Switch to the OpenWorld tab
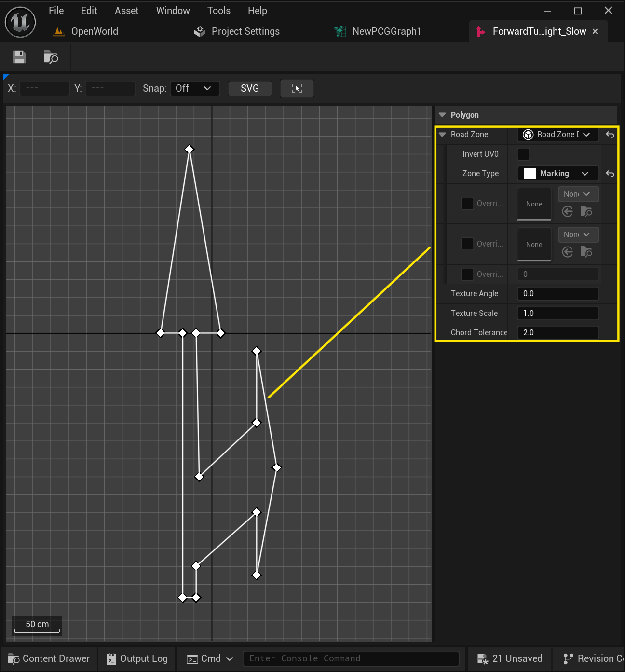Image resolution: width=625 pixels, height=672 pixels. 95,32
